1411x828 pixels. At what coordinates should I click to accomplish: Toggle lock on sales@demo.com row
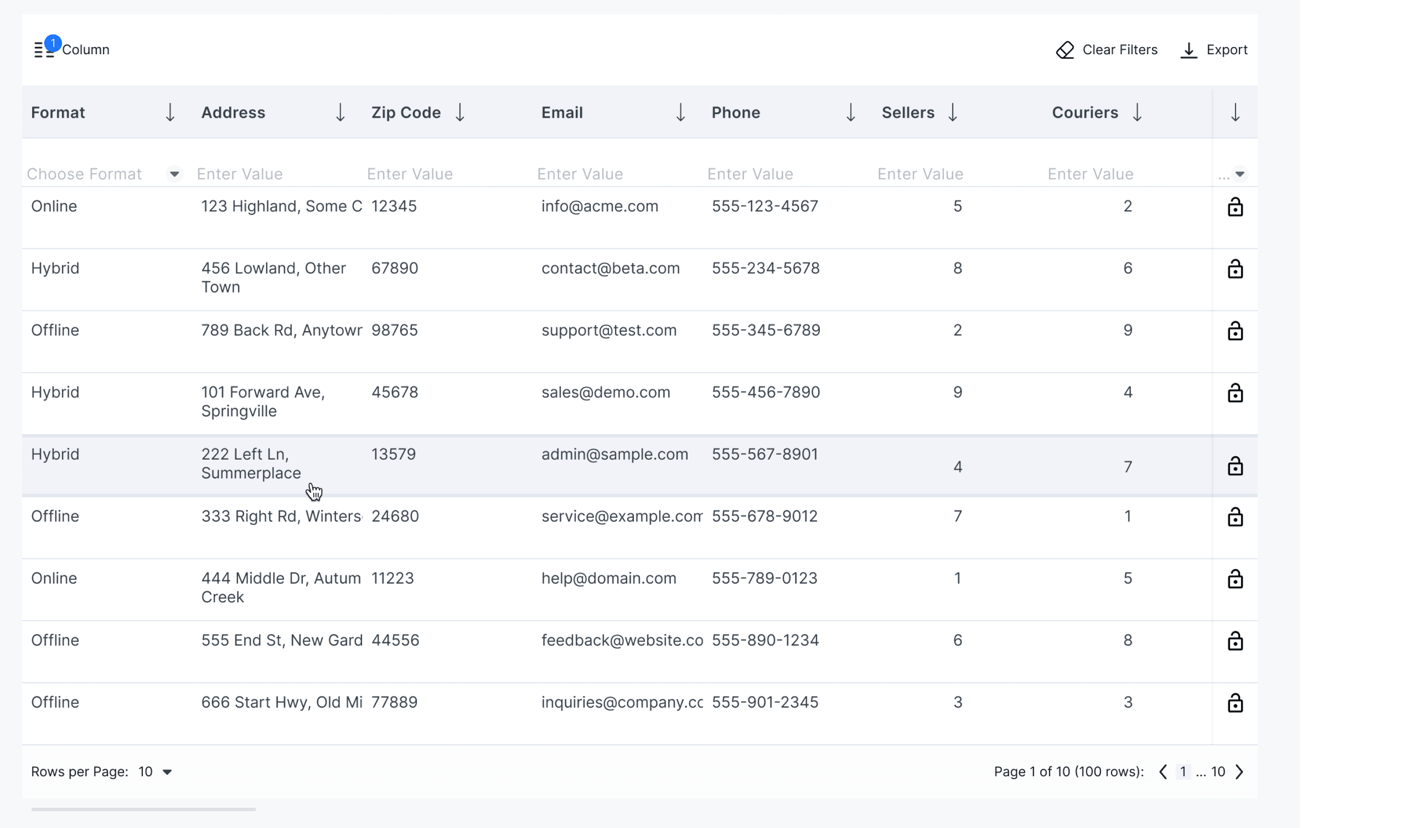tap(1235, 393)
